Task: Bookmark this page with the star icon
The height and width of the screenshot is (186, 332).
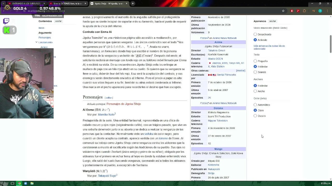Action: pos(283,11)
